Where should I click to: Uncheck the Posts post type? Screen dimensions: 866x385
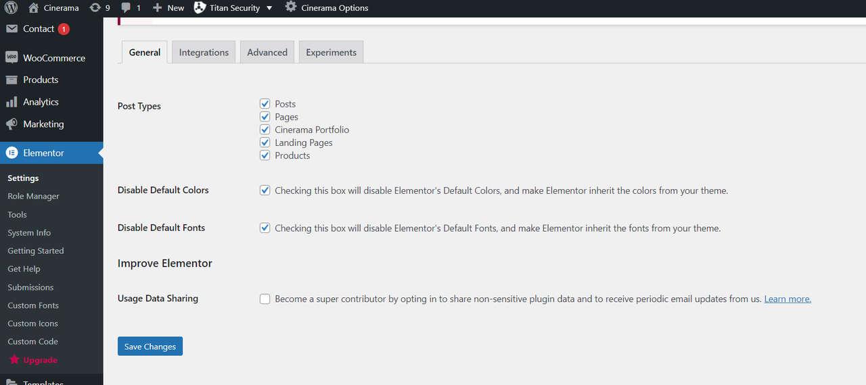(265, 104)
